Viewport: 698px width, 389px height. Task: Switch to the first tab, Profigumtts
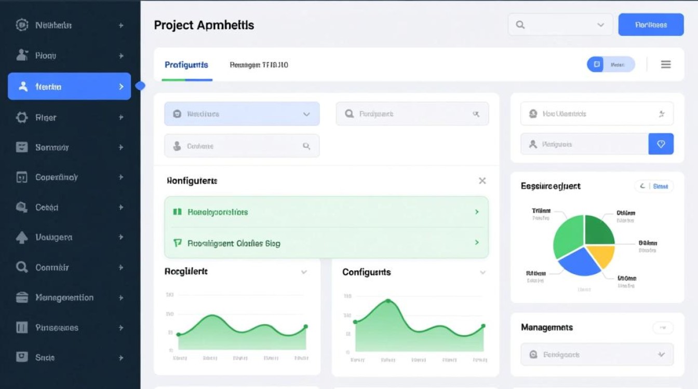[186, 65]
